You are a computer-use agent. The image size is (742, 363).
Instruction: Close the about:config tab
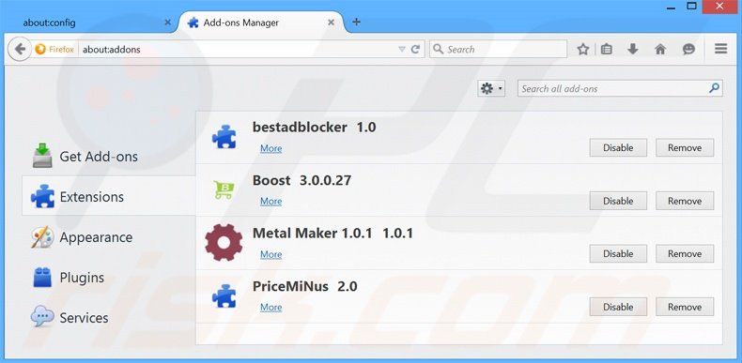pyautogui.click(x=167, y=23)
